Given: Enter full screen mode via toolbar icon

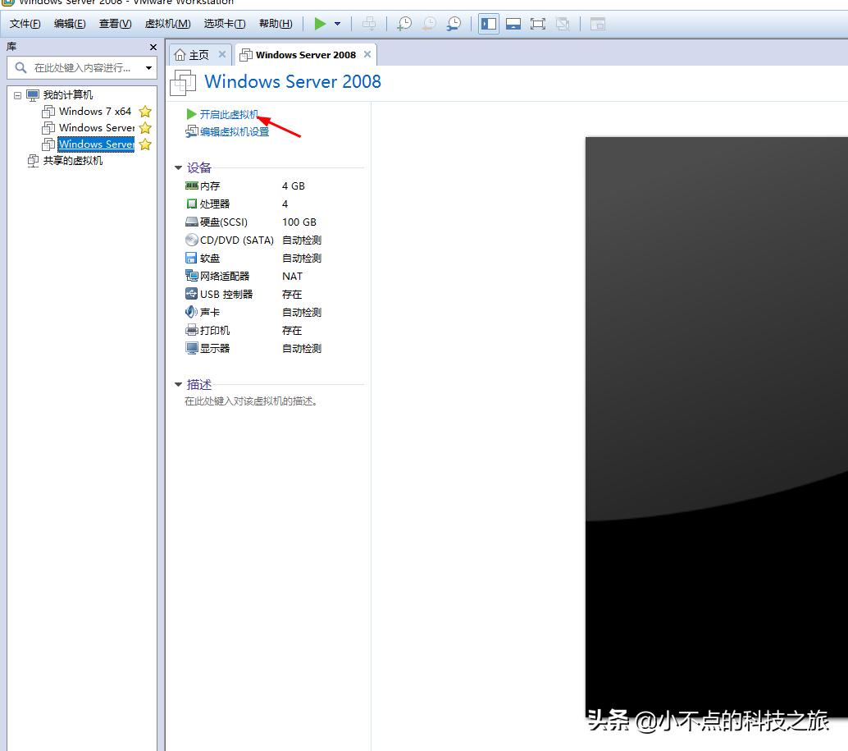Looking at the screenshot, I should click(538, 23).
